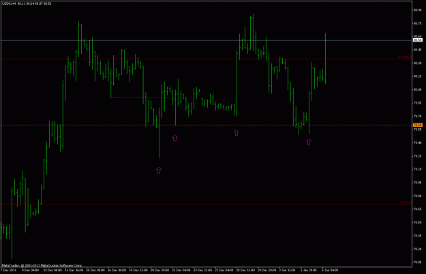Click the 2 Jan 12:00 time axis label
This screenshot has height=274, width=426.
click(288, 270)
